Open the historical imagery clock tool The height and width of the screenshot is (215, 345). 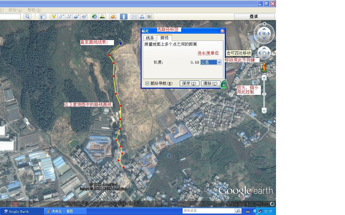click(x=94, y=17)
